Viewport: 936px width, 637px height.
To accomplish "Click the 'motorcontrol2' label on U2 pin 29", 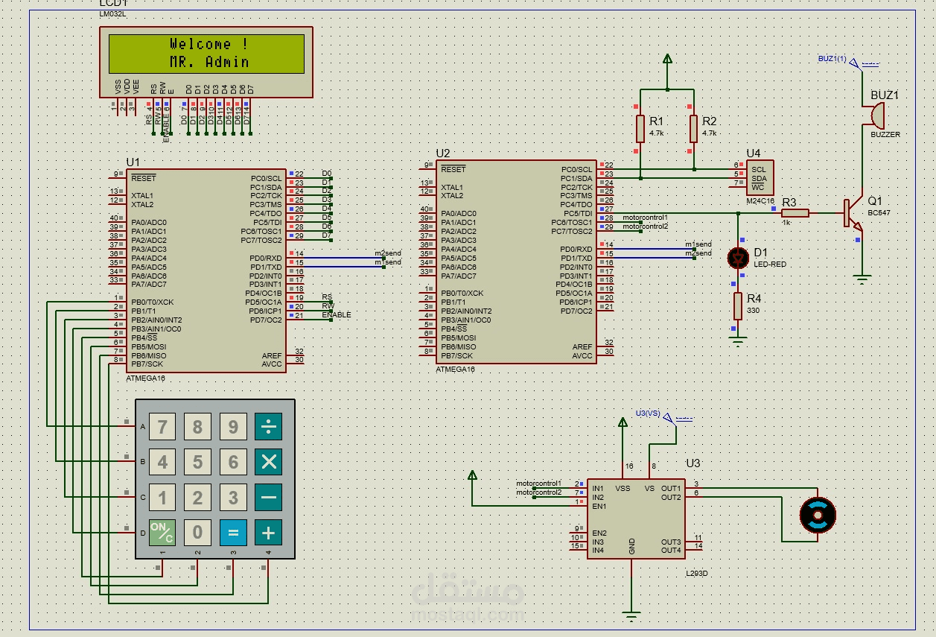I will [x=645, y=226].
